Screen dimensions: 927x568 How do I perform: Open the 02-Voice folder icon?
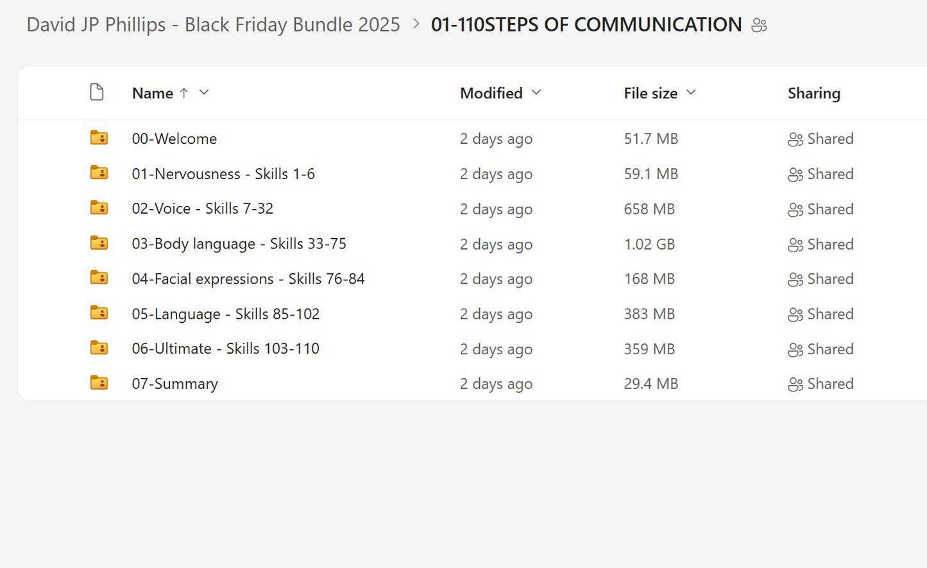coord(99,208)
